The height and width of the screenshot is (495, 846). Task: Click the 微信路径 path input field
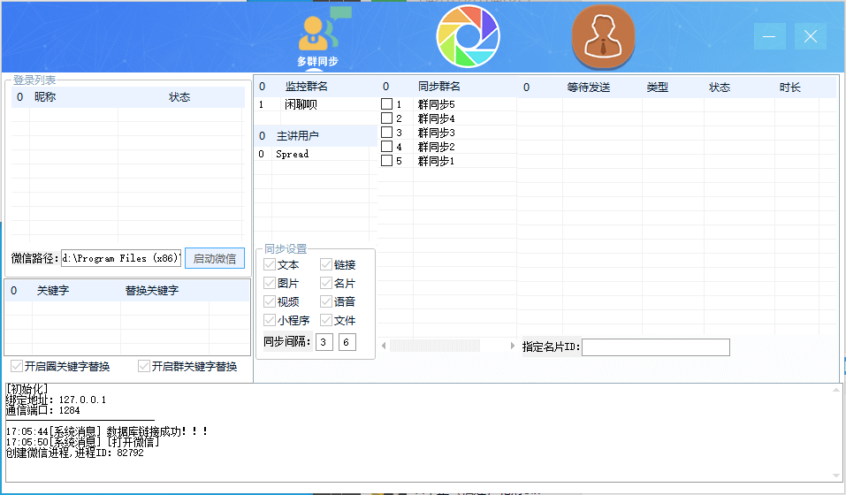(121, 258)
